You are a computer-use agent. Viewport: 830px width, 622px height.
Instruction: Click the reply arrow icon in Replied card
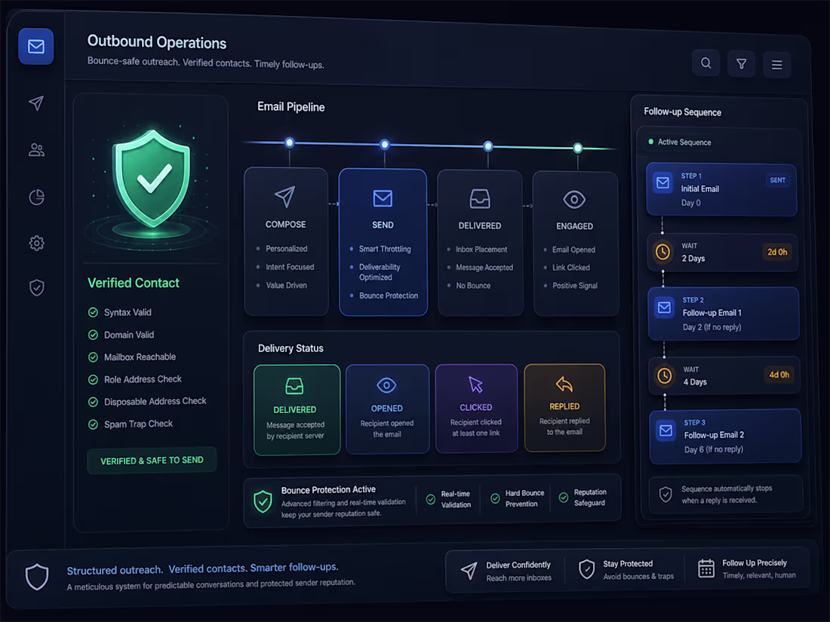click(564, 384)
